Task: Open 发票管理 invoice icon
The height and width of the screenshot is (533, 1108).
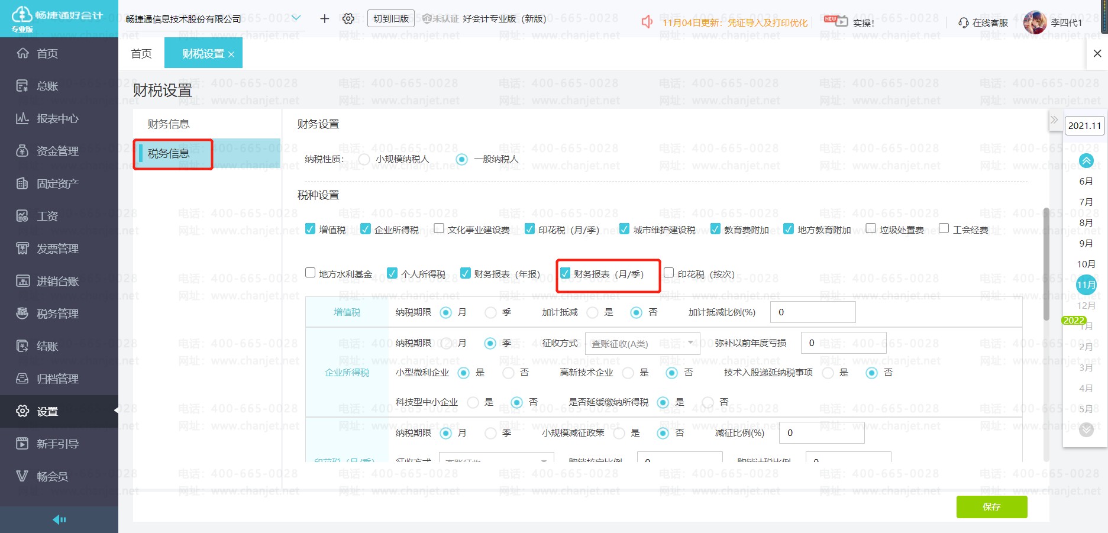Action: [22, 249]
